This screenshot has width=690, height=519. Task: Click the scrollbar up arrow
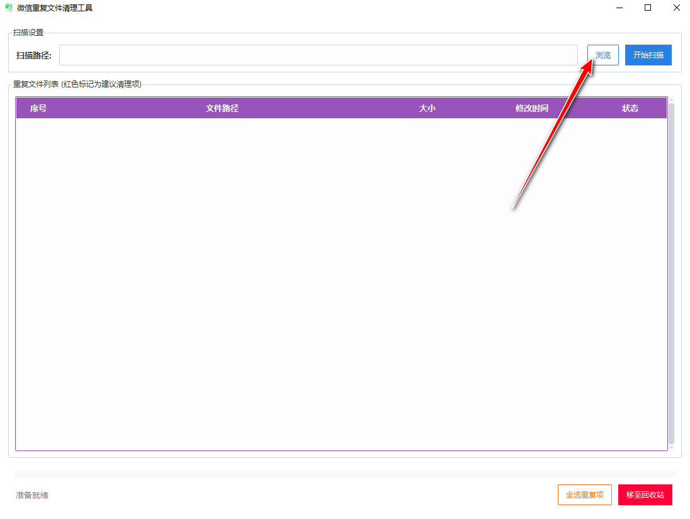pyautogui.click(x=672, y=100)
